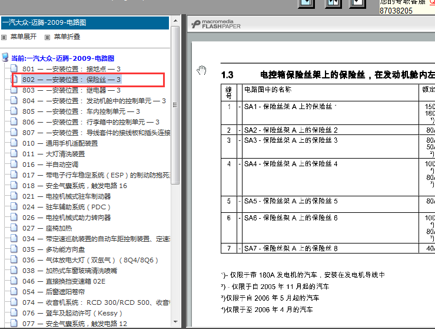Click the cell SA4 - 保险丝架 A 上的保险丝 4
The height and width of the screenshot is (329, 435).
[x=330, y=177]
